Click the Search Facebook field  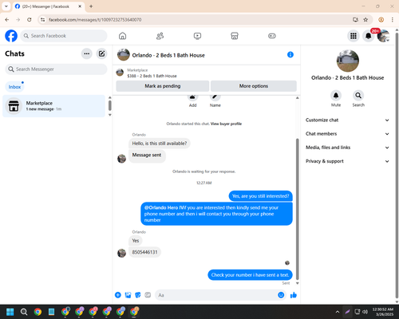[64, 36]
